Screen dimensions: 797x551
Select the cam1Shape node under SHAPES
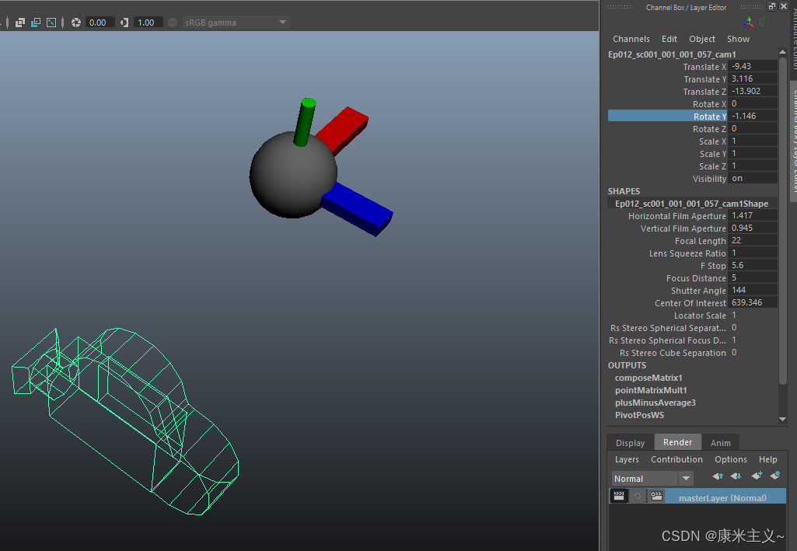(x=691, y=204)
